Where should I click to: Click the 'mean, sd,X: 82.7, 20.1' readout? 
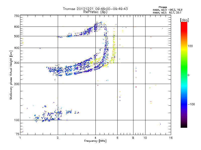click(167, 13)
